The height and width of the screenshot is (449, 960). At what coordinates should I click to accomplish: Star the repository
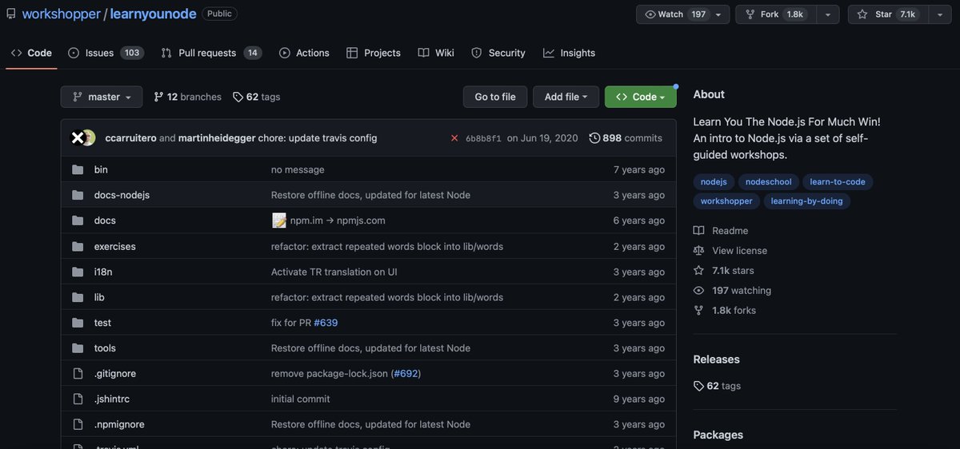tap(886, 14)
